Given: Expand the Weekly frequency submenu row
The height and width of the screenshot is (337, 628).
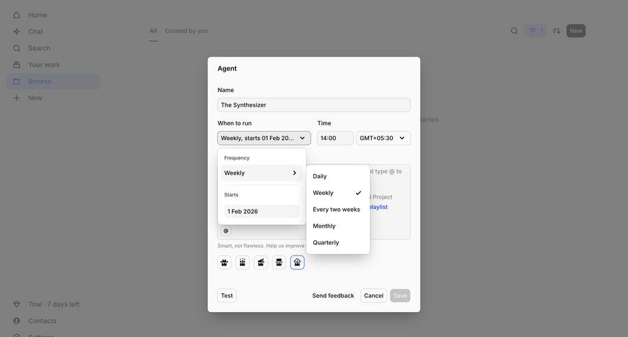Looking at the screenshot, I should pyautogui.click(x=262, y=173).
